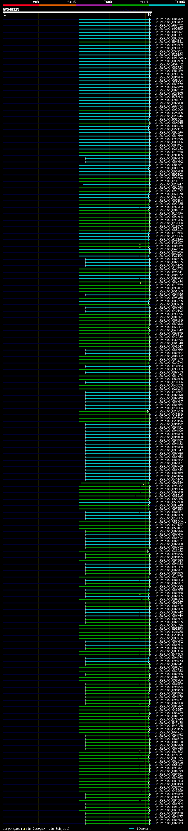Click hit UniRef100_Q69LW4

pos(169,81)
